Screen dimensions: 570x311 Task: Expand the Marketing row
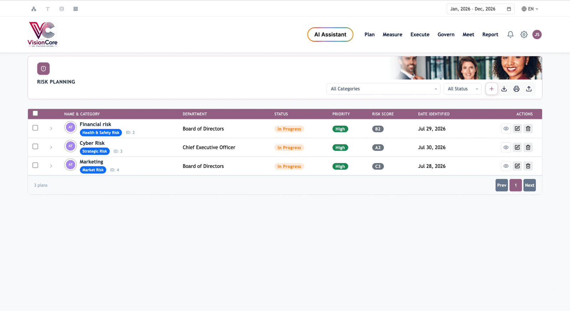tap(51, 166)
